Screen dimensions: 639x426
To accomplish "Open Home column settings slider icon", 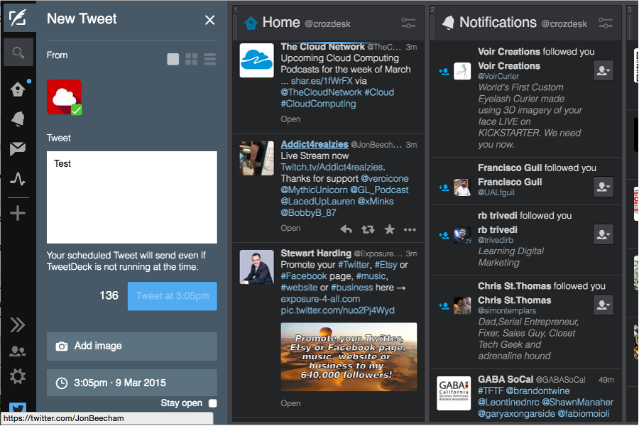I will (408, 23).
